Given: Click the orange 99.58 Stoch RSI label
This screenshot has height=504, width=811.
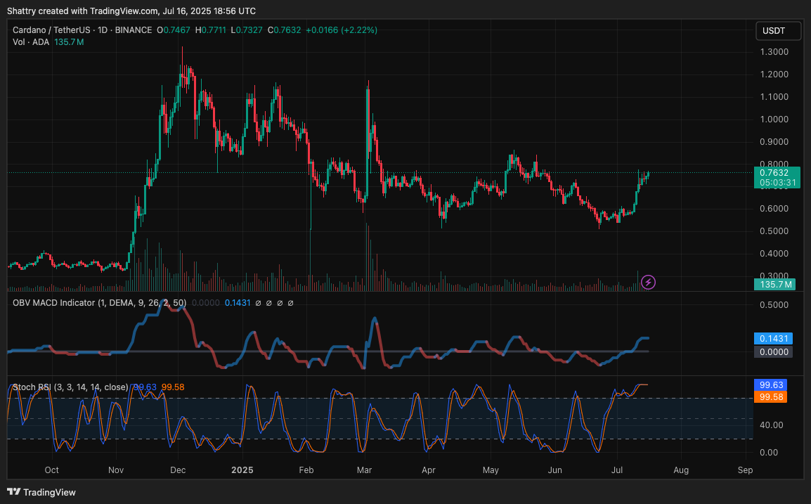Looking at the screenshot, I should tap(773, 397).
